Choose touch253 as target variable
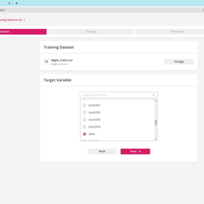Image resolution: width=204 pixels, height=204 pixels. (x=85, y=120)
